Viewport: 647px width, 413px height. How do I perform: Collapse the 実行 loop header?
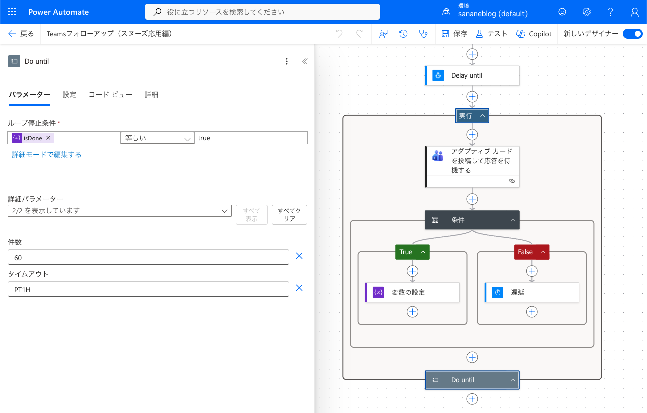pyautogui.click(x=483, y=116)
